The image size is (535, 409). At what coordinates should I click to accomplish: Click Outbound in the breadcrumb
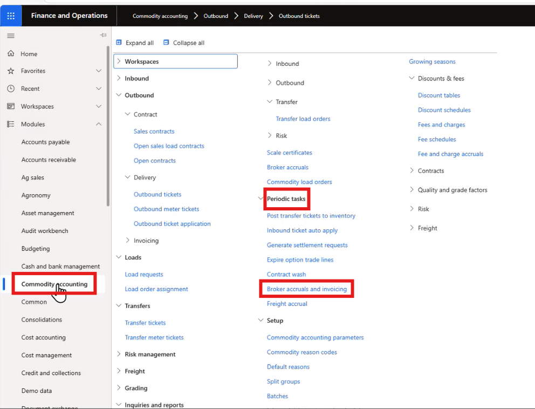[216, 16]
